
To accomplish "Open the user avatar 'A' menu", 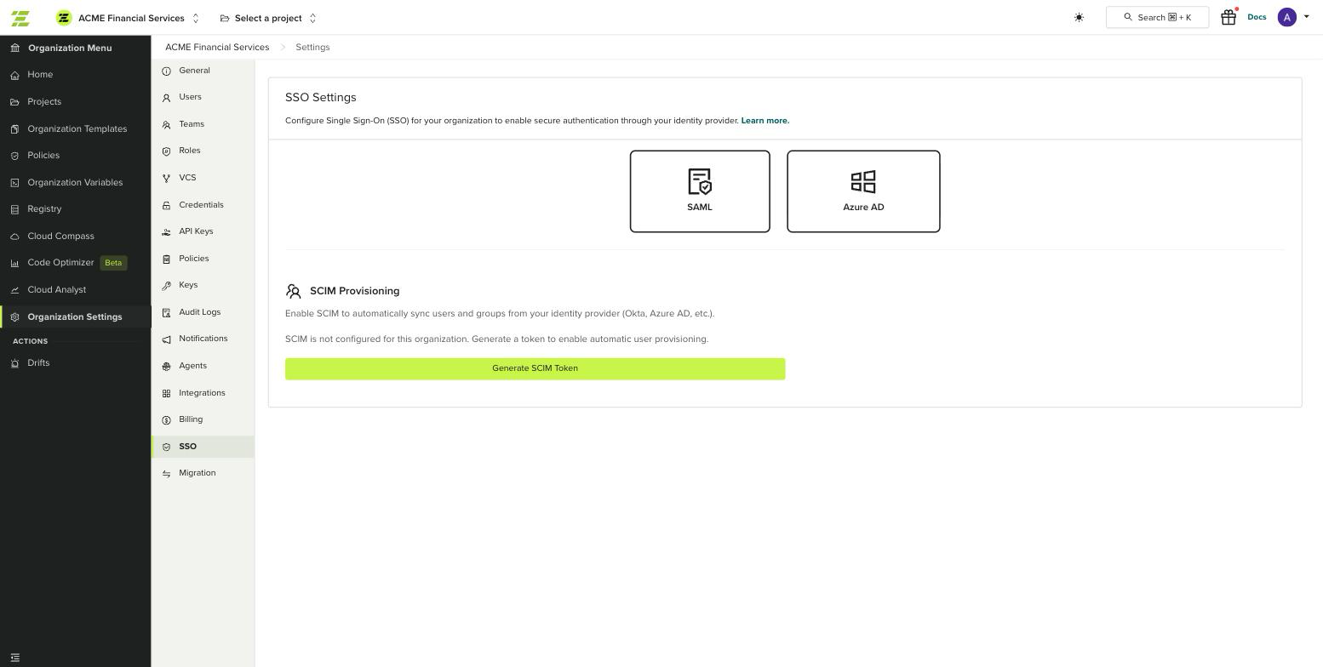I will click(1286, 17).
